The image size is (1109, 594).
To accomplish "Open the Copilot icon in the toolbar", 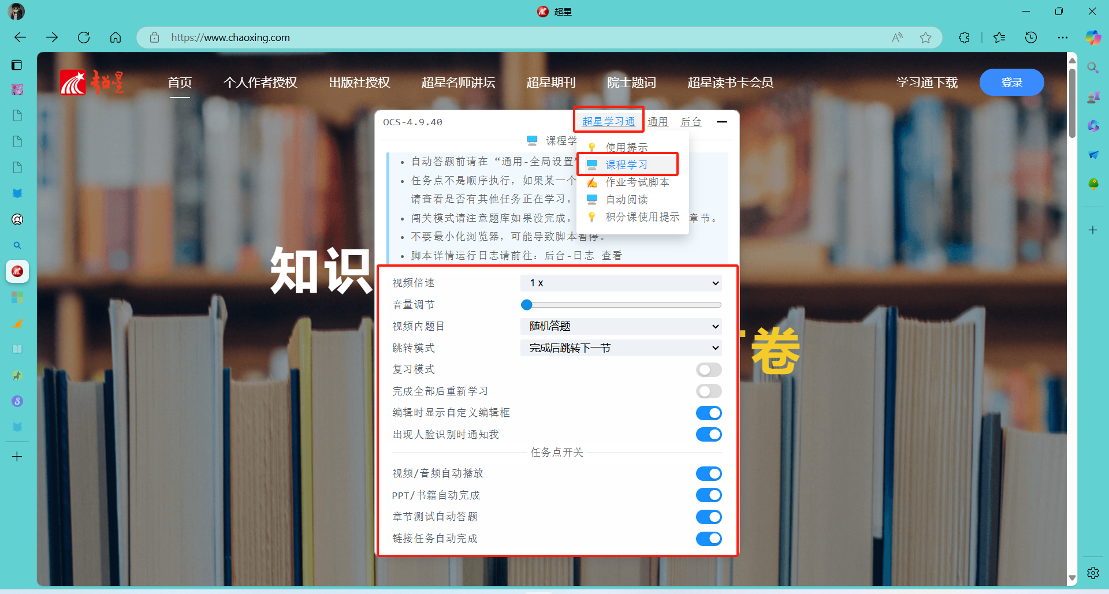I will (1093, 38).
